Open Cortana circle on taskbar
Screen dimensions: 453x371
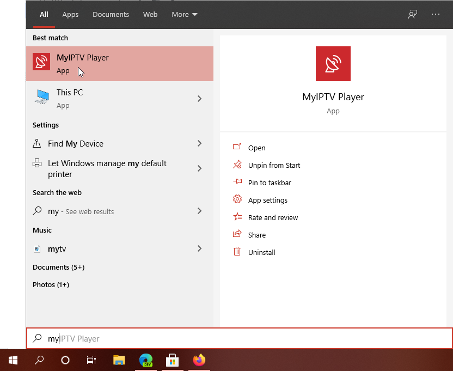(x=65, y=360)
